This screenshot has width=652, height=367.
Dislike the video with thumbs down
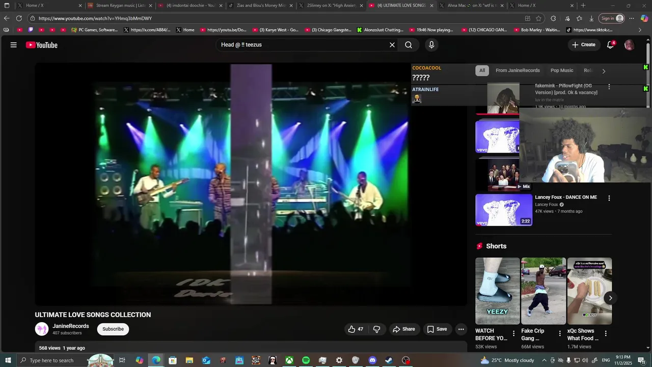pos(377,329)
